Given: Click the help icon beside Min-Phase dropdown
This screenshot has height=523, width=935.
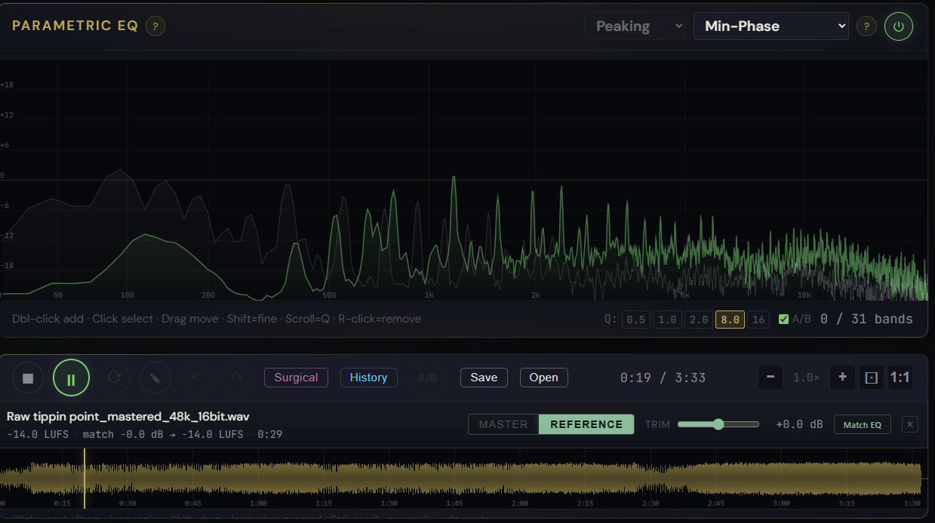Looking at the screenshot, I should click(x=866, y=26).
